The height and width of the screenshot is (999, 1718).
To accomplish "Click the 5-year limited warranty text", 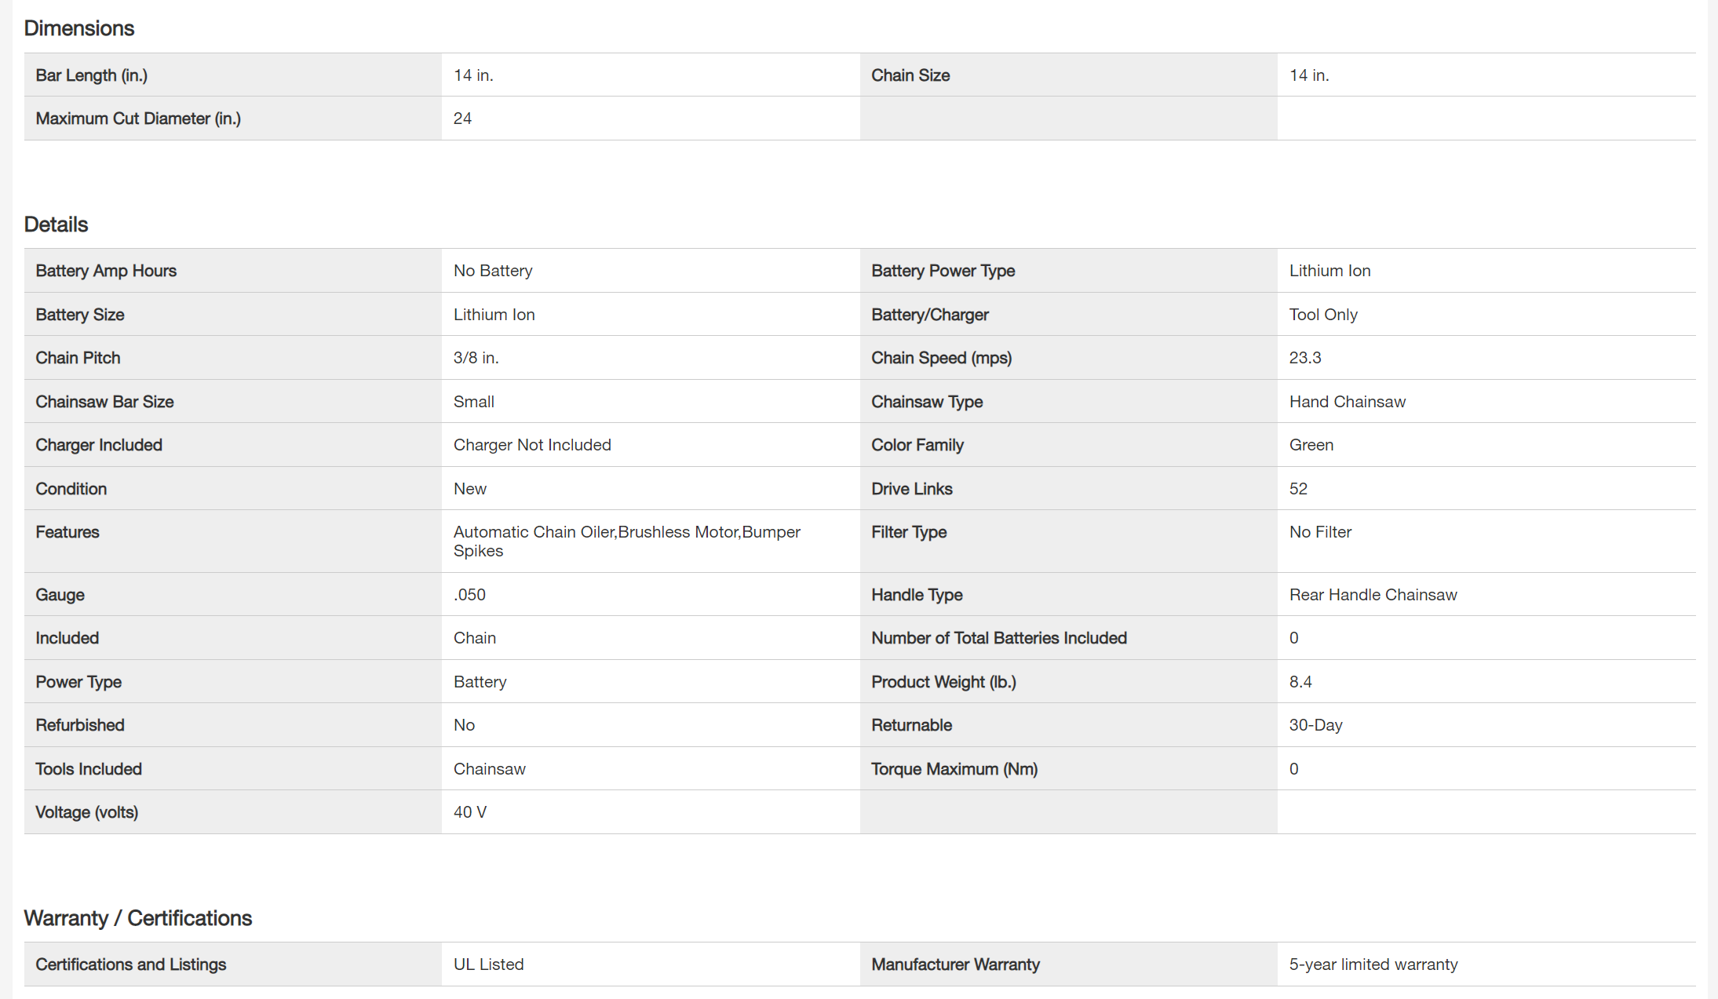I will [1373, 964].
